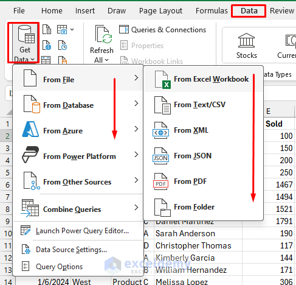
Task: Click the From Other Sources icon
Action: tap(32, 181)
